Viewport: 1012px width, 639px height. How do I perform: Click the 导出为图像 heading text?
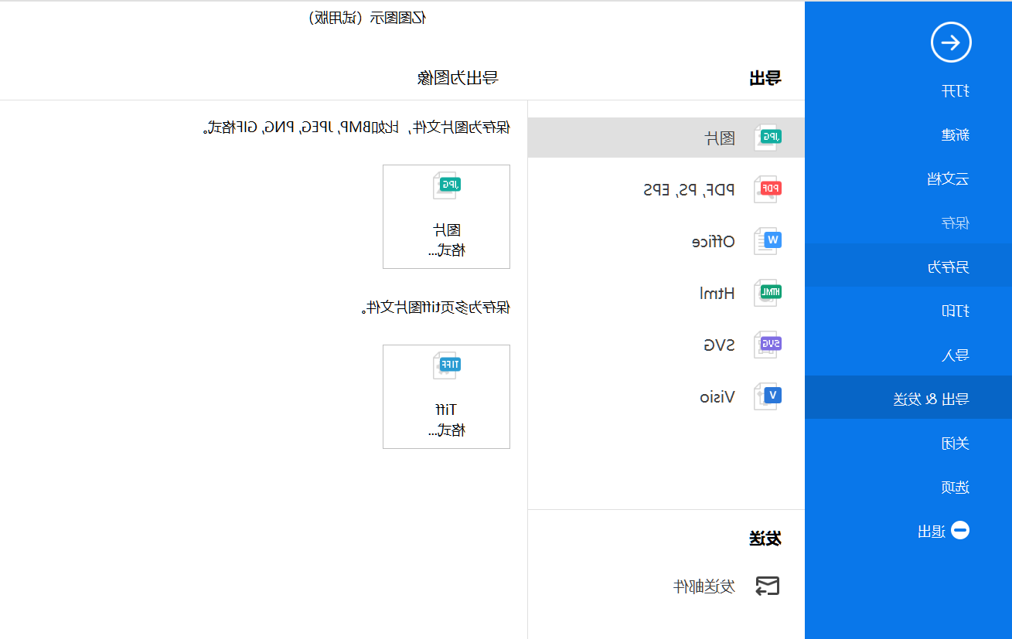coord(458,77)
